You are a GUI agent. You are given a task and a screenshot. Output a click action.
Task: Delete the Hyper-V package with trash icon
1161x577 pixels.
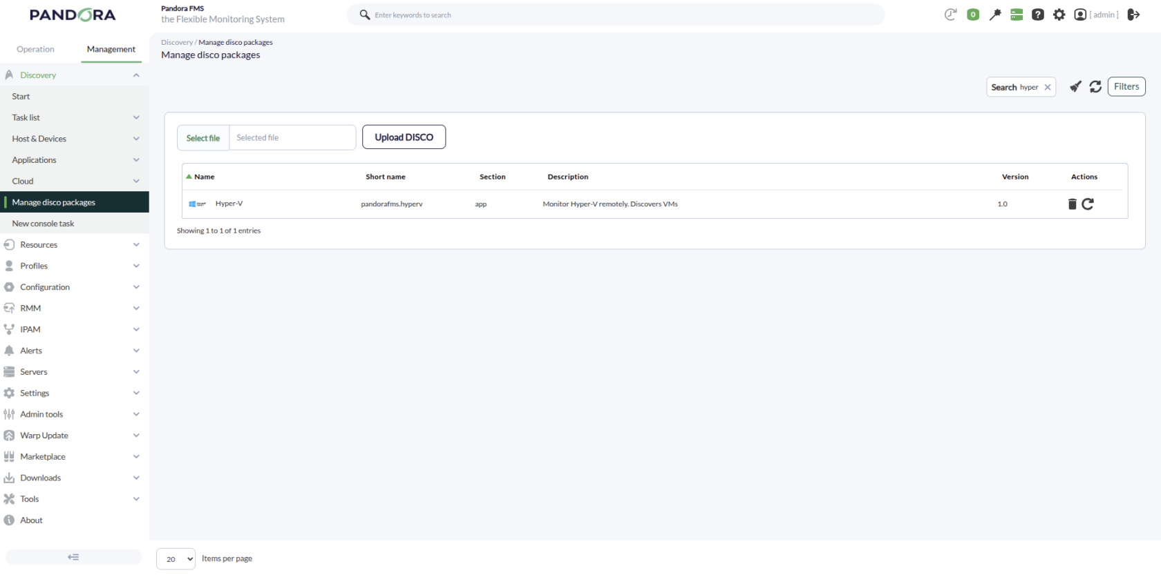pos(1073,204)
